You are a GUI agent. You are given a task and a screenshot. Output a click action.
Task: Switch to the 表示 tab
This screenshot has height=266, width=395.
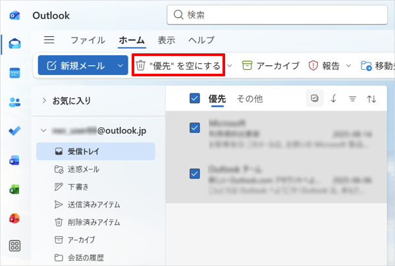pyautogui.click(x=167, y=40)
